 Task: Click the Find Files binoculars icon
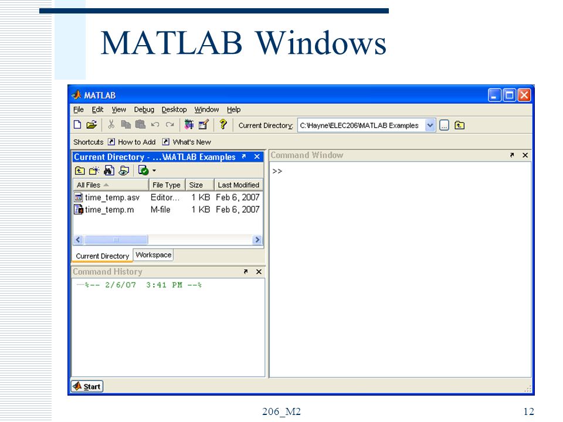pos(109,171)
